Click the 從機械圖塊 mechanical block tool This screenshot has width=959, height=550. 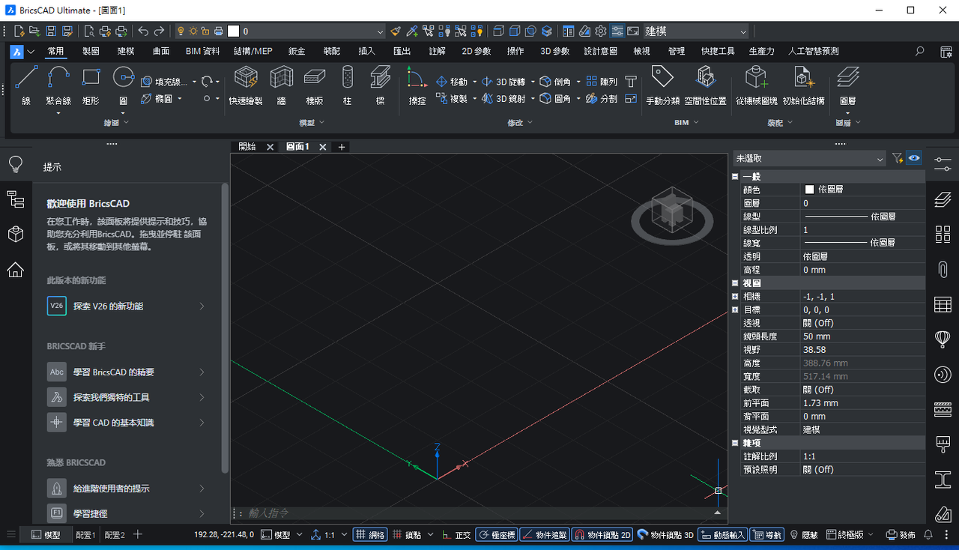tap(756, 85)
